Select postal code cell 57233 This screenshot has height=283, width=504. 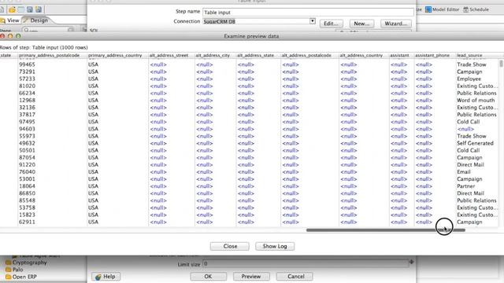tap(27, 79)
